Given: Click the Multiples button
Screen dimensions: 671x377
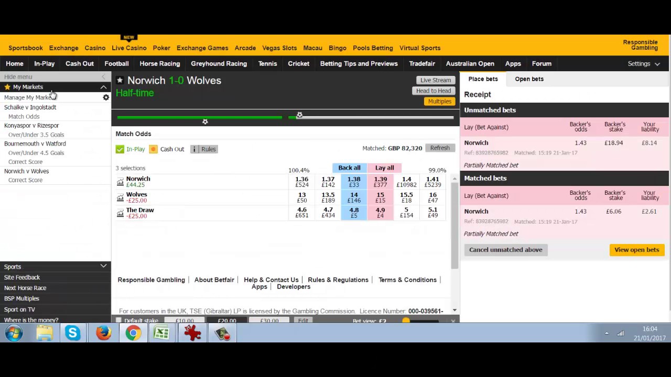Looking at the screenshot, I should 439,101.
